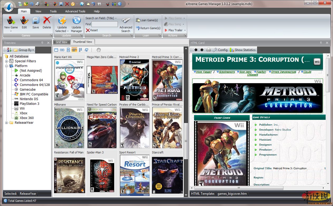
Task: Open Show Statistics in HTML Card
Action: pyautogui.click(x=243, y=50)
